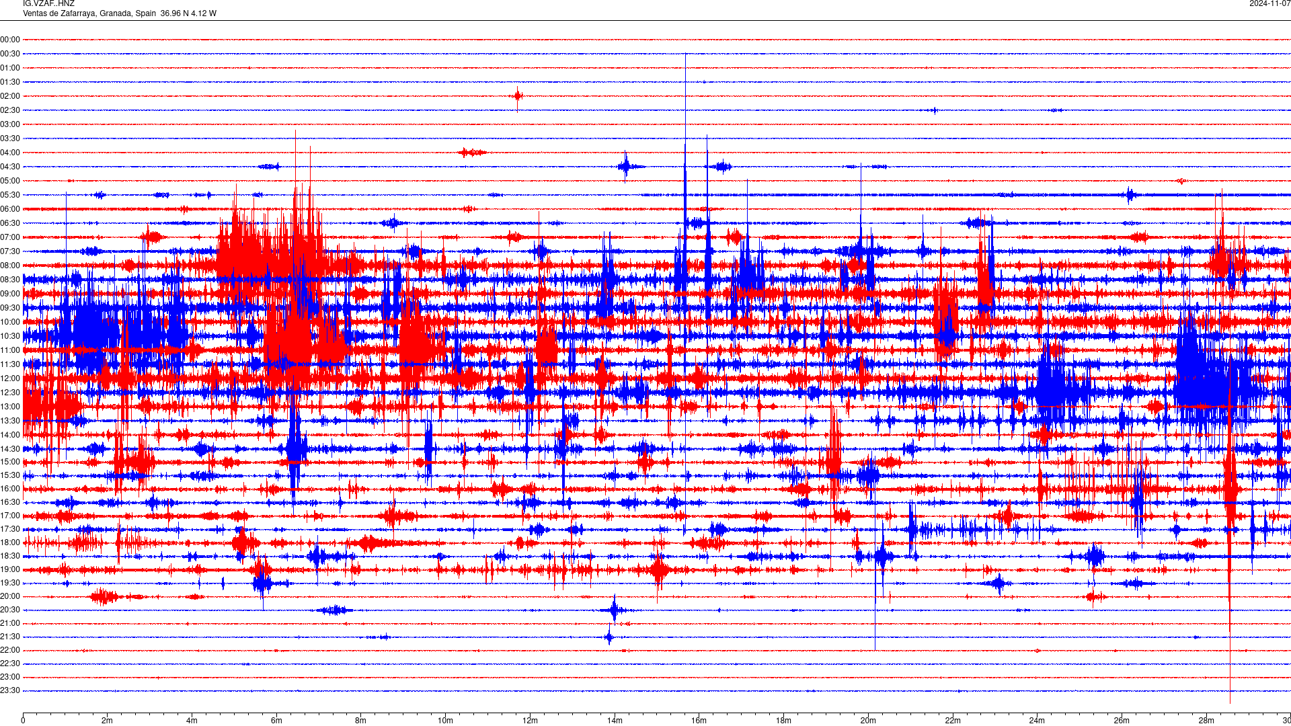Click the 26m axis tick label
The height and width of the screenshot is (726, 1291).
click(1122, 721)
